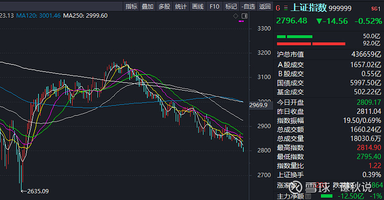Click the green 50.0亿 volume bar
Viewport: 384px width, 200px height.
[295, 37]
